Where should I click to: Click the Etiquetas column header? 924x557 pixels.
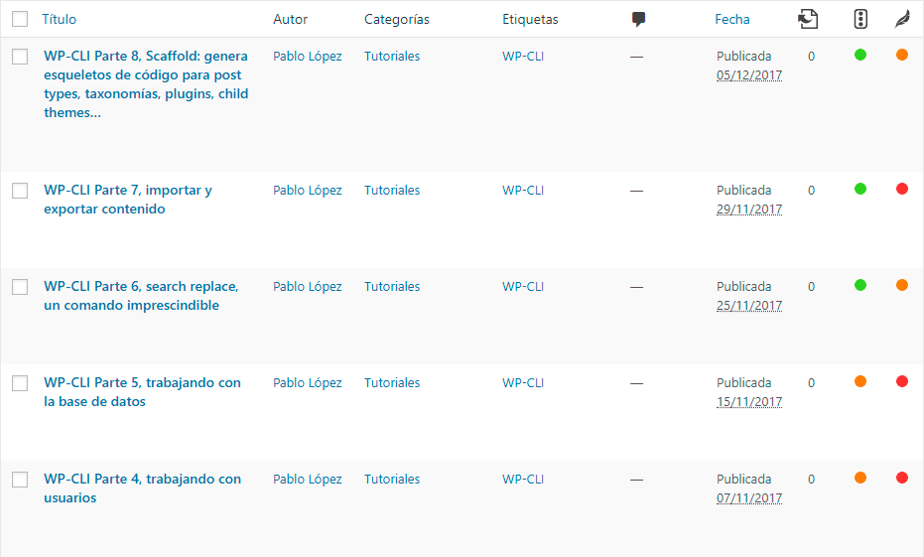530,20
